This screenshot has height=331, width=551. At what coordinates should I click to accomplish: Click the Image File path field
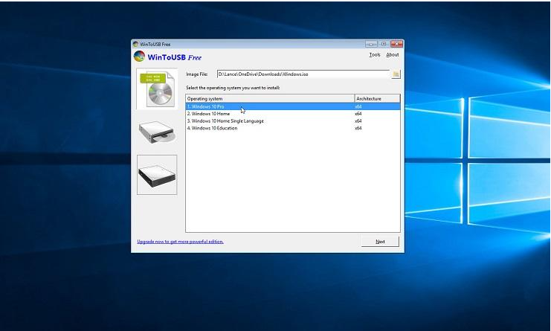(x=303, y=74)
